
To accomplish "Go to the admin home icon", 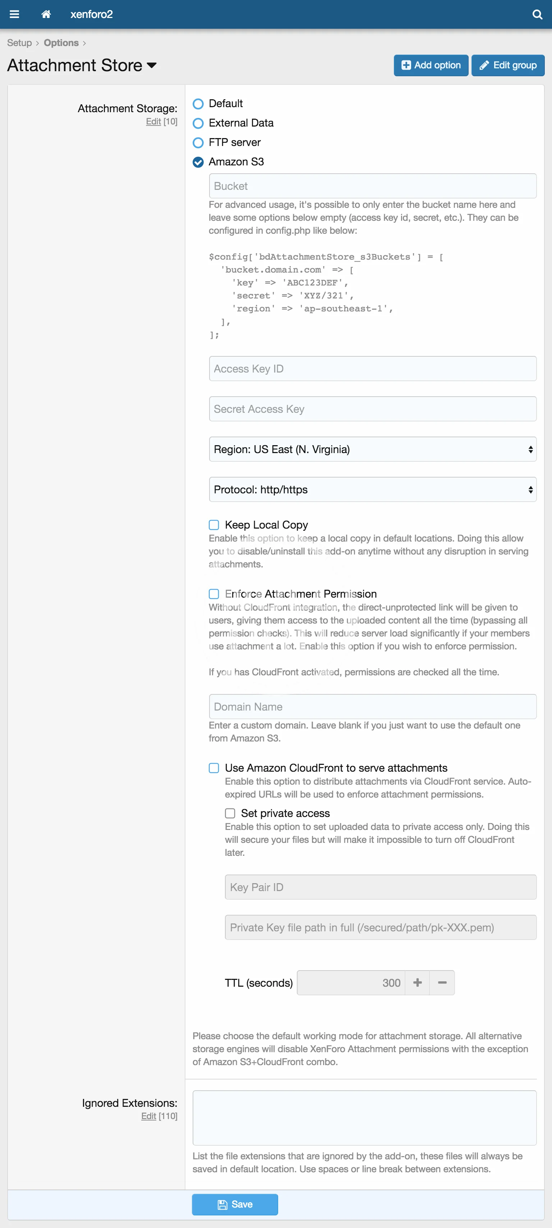I will point(46,14).
